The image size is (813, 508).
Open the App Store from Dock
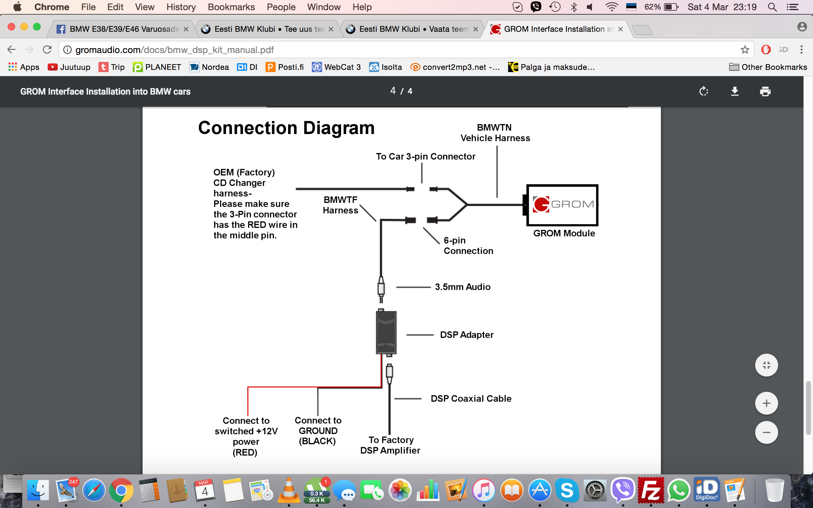point(540,491)
